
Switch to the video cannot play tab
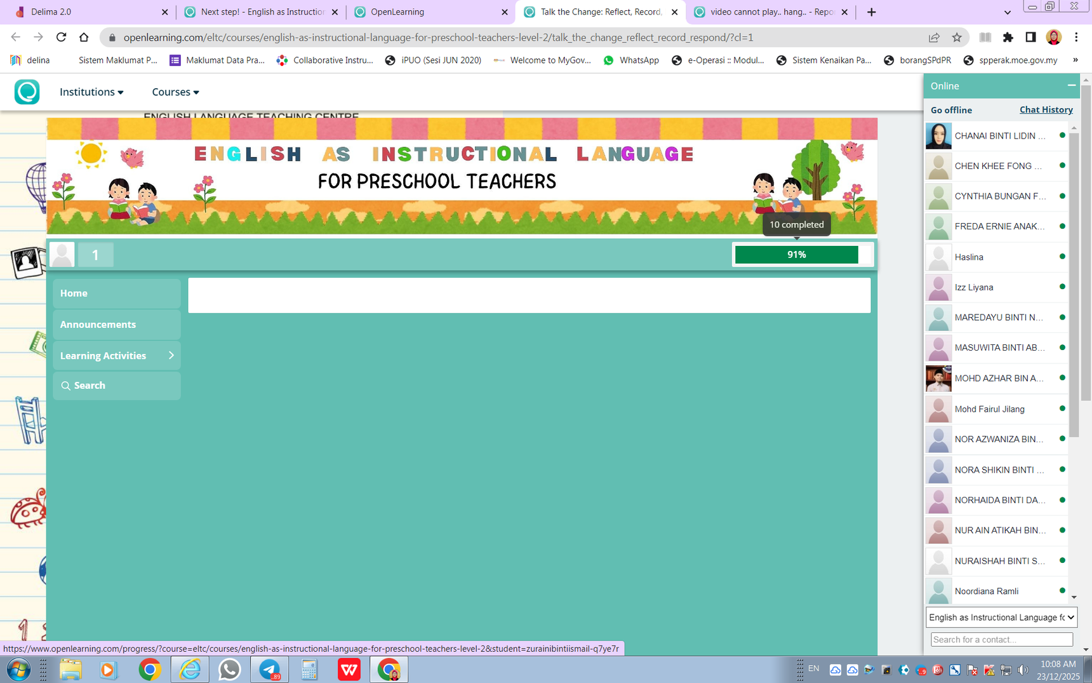coord(770,12)
